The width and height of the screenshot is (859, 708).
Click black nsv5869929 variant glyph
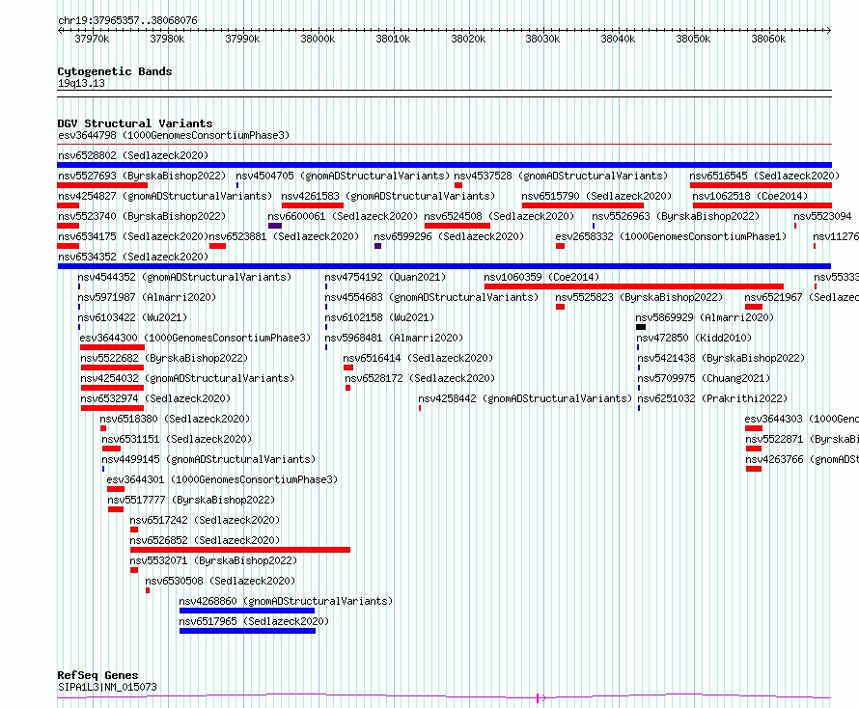coord(641,327)
